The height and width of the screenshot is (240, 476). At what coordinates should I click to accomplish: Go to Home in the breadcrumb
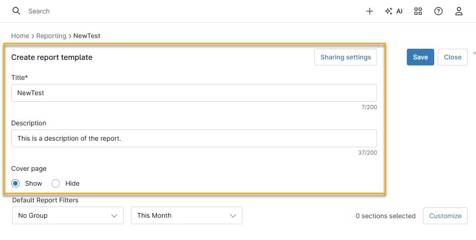tap(20, 36)
